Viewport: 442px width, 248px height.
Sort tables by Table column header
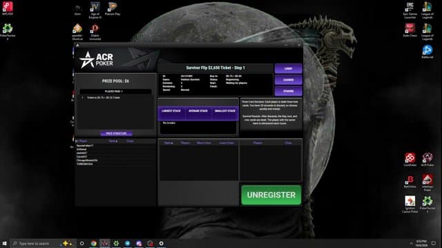(x=169, y=143)
